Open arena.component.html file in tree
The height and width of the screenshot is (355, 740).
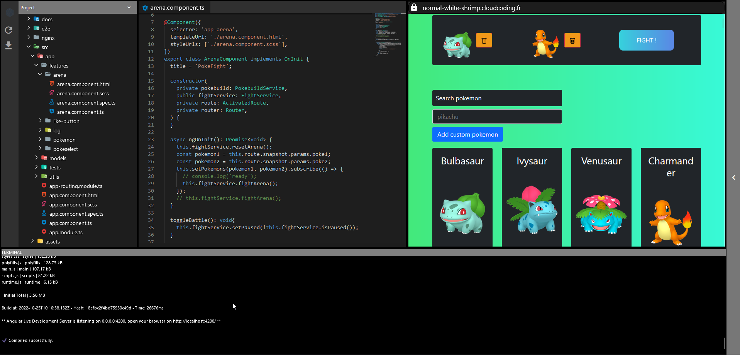point(83,84)
